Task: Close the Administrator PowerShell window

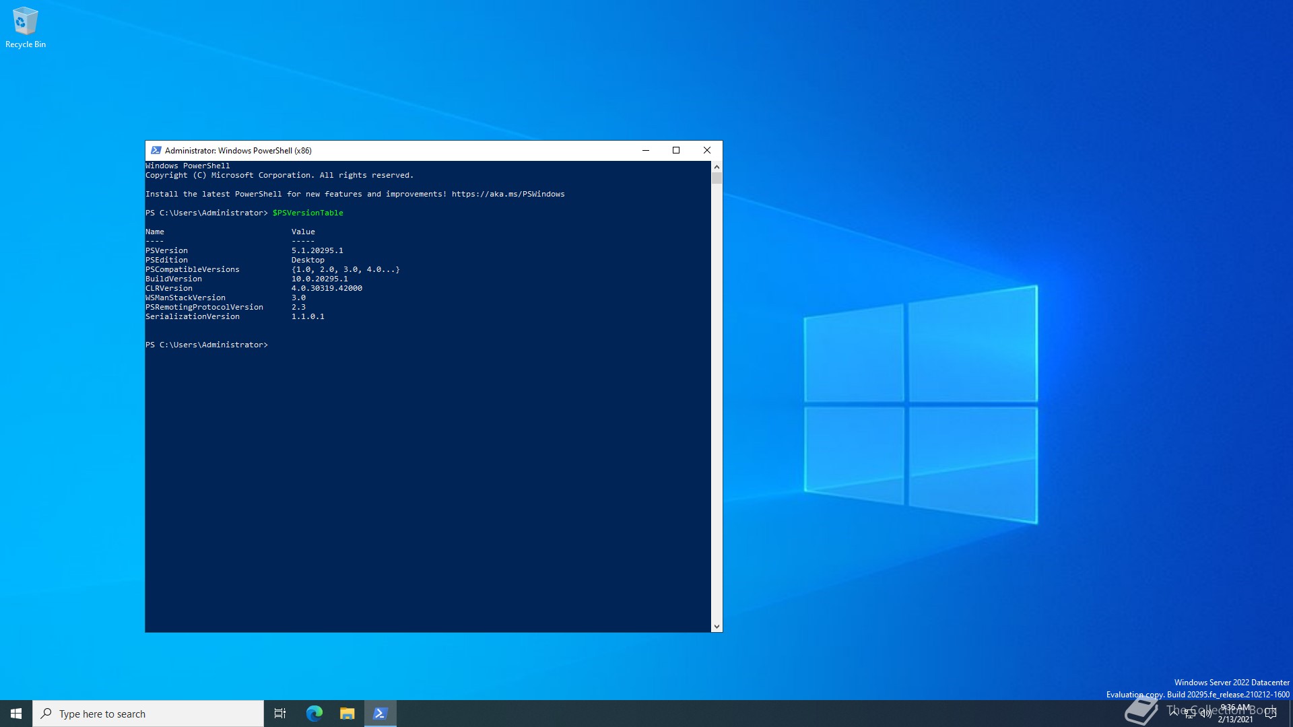Action: [707, 150]
